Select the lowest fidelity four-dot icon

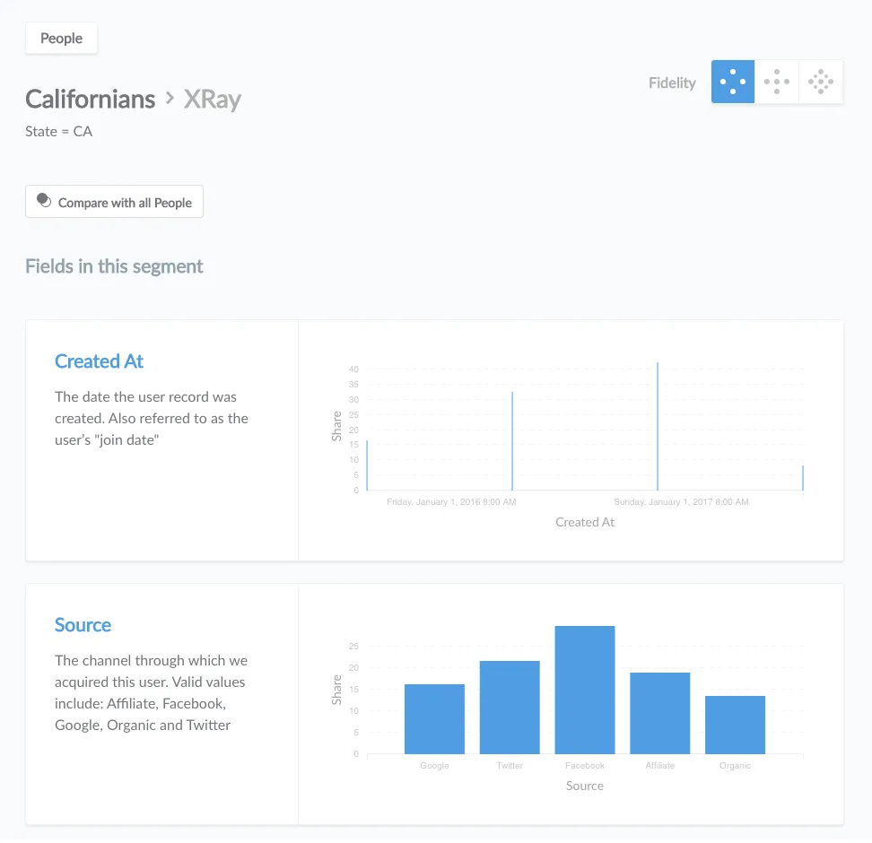click(x=732, y=82)
